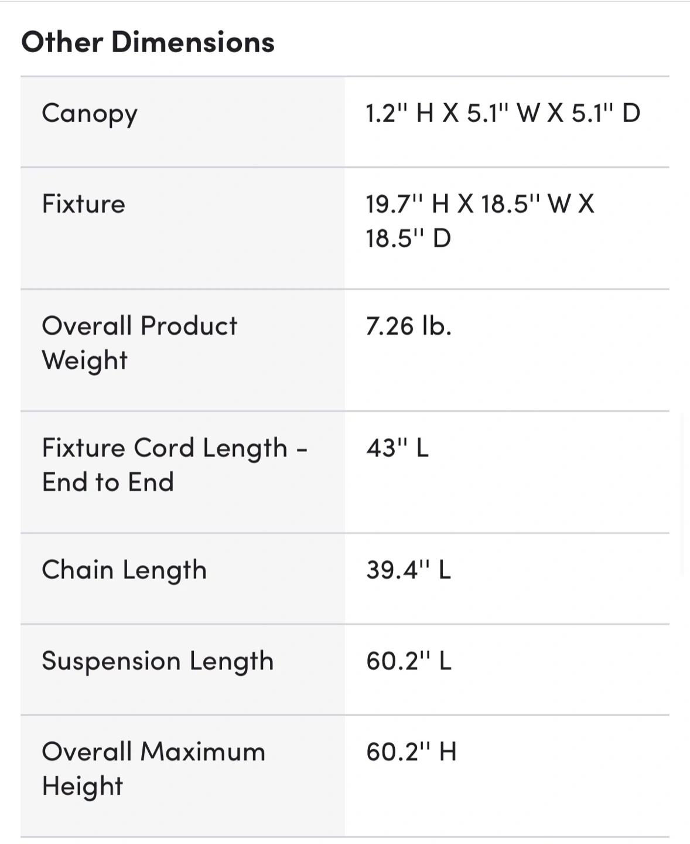
Task: Click the 60.2" H maximum height value
Action: coord(411,752)
